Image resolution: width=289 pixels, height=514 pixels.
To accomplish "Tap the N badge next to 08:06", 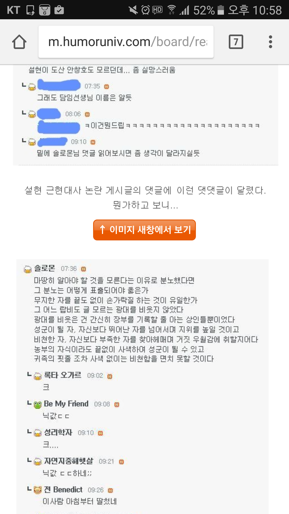I will 87,114.
